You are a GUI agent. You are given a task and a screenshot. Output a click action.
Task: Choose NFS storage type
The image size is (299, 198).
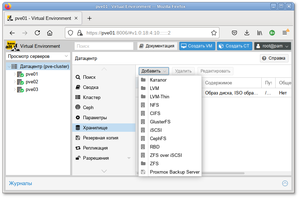170,105
